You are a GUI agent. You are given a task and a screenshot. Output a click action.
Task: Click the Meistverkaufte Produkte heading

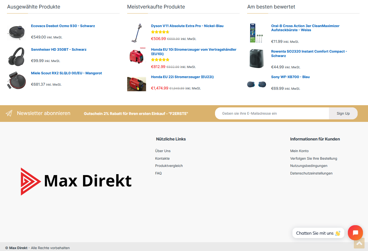[x=156, y=7]
